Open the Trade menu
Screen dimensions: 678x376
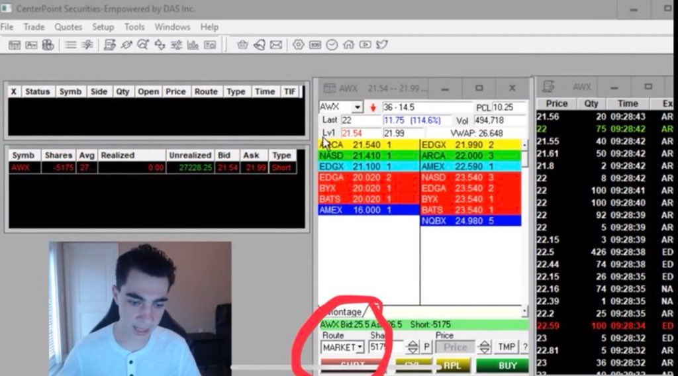click(x=34, y=26)
